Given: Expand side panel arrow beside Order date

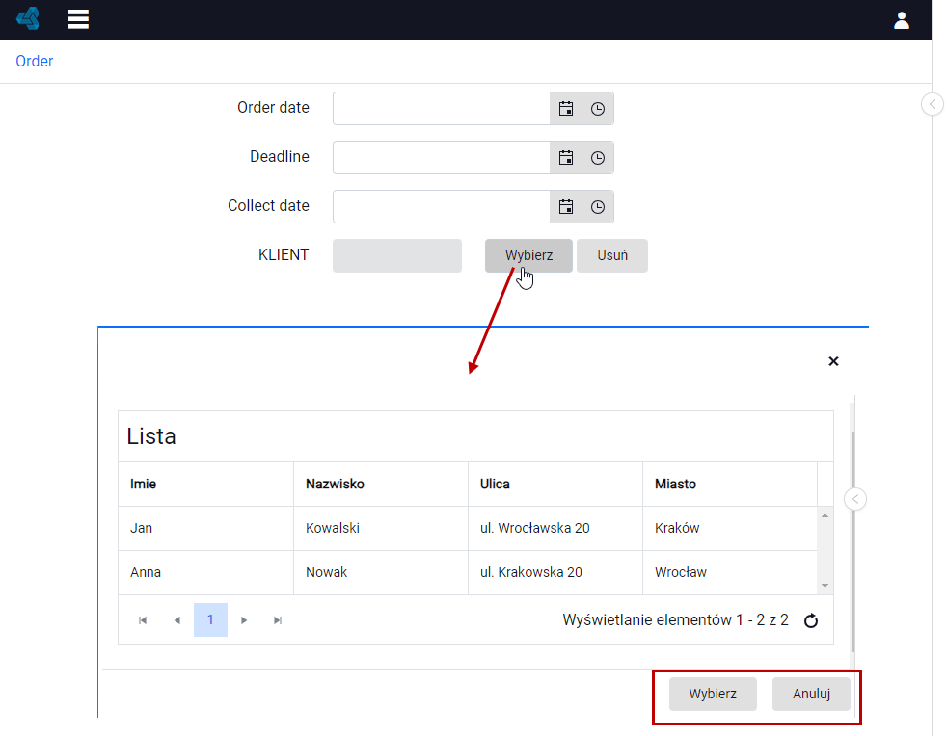Looking at the screenshot, I should (933, 104).
